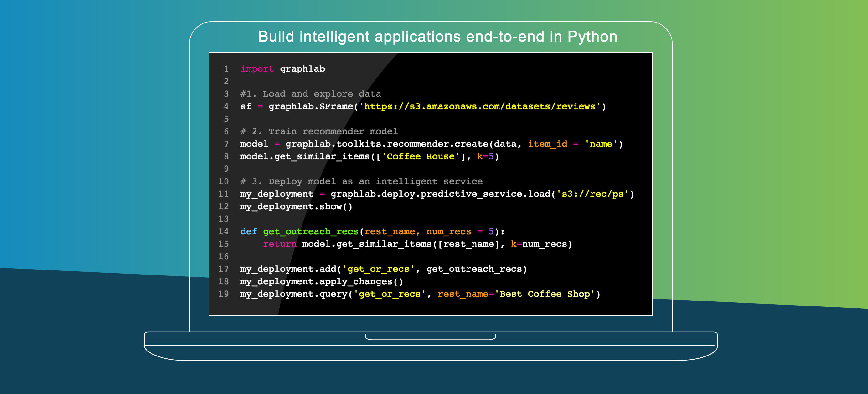This screenshot has width=868, height=394.
Task: Click 'my_deployment.apply_changes()' statement
Action: point(322,282)
